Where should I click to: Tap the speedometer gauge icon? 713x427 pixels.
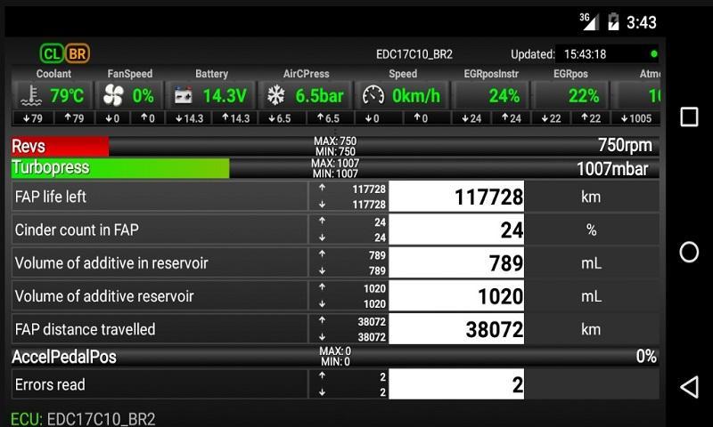tap(373, 95)
